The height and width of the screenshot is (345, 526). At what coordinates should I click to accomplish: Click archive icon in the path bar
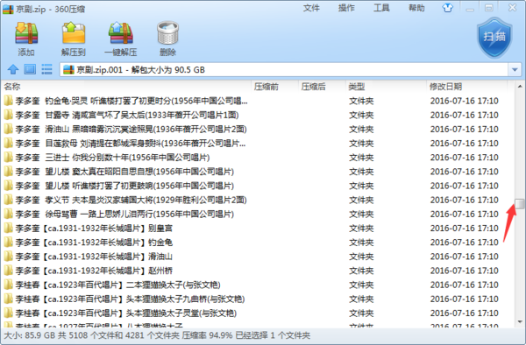pos(68,70)
